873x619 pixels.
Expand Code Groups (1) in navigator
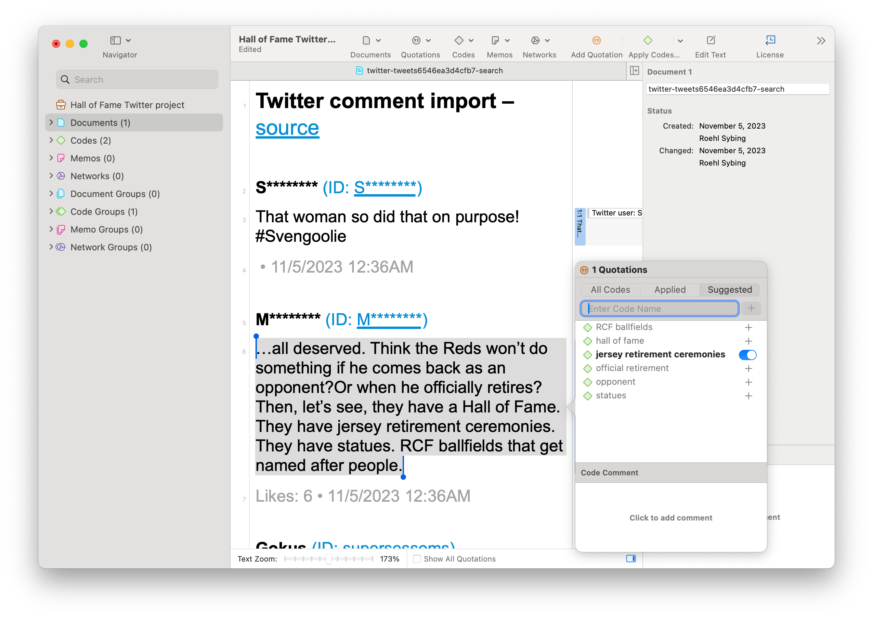51,211
